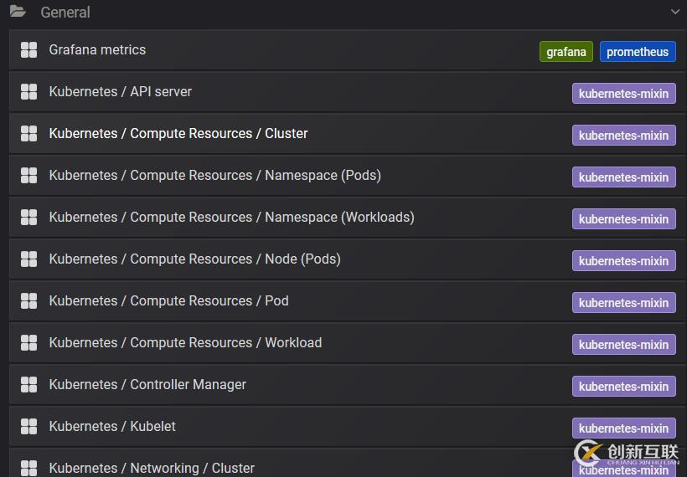The image size is (687, 477).
Task: Filter by the blue prometheus tag
Action: point(637,52)
